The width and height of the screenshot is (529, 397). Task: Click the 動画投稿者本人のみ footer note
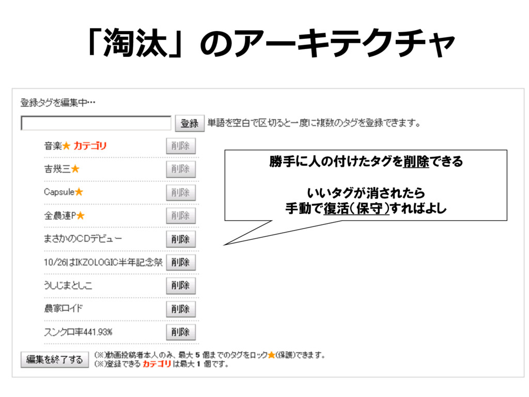click(209, 355)
